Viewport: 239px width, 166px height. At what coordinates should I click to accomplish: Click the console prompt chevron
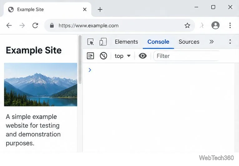click(x=90, y=70)
